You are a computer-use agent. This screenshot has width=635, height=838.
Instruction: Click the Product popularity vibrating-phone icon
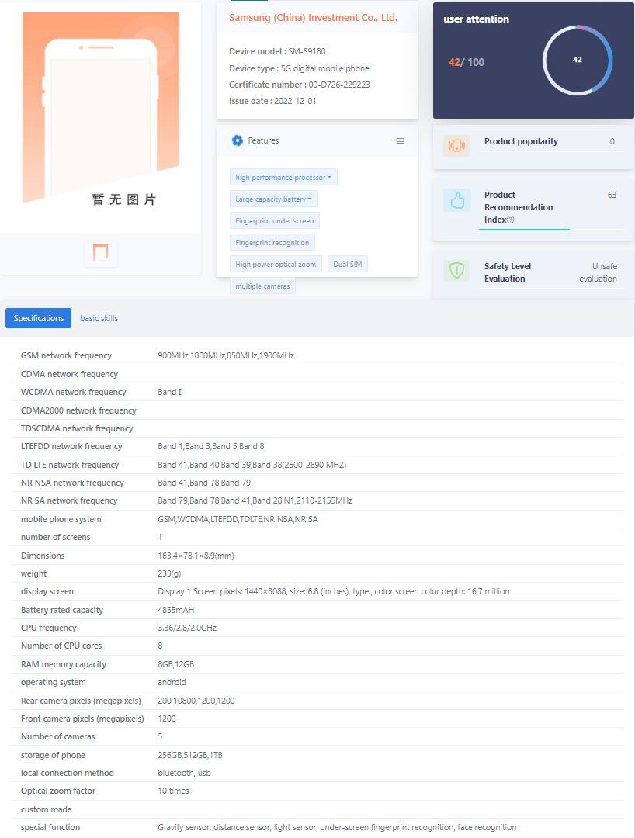(456, 145)
